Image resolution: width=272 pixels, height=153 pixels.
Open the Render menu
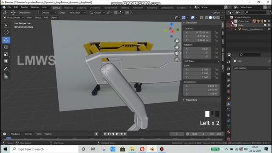coord(24,7)
